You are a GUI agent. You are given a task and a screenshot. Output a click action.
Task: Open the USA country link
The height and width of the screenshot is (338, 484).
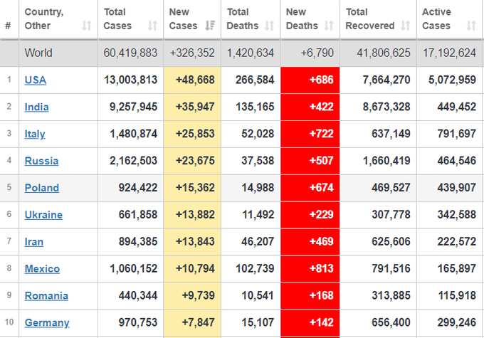[x=36, y=80]
